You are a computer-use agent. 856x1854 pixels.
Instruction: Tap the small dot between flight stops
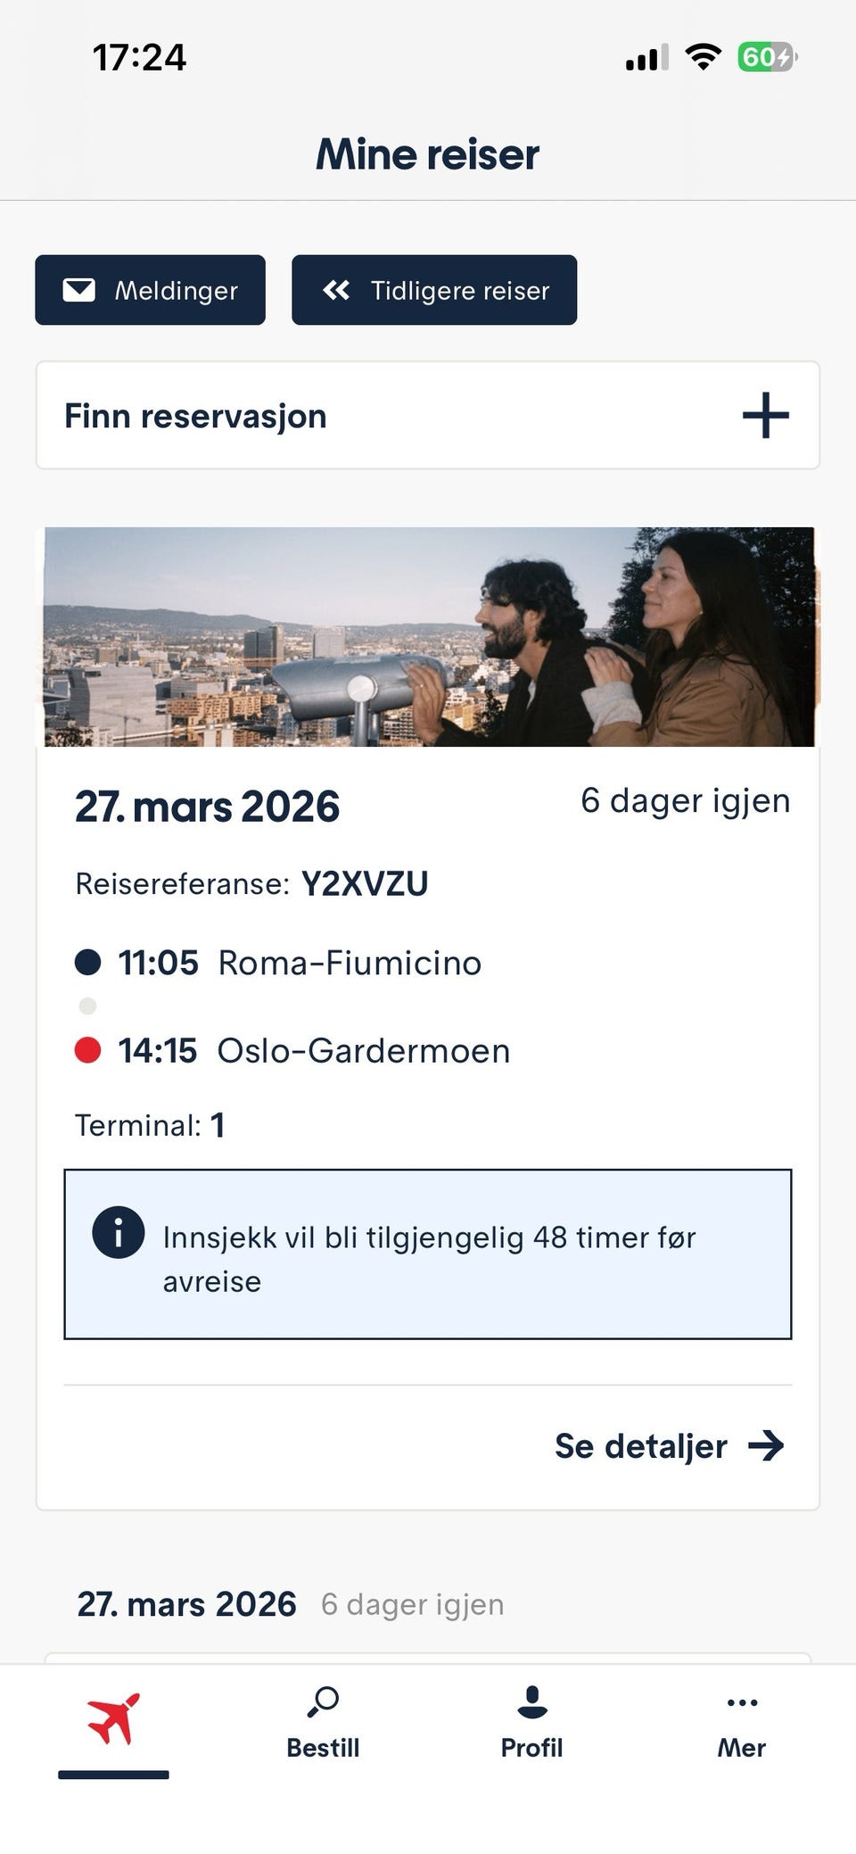pyautogui.click(x=87, y=1006)
